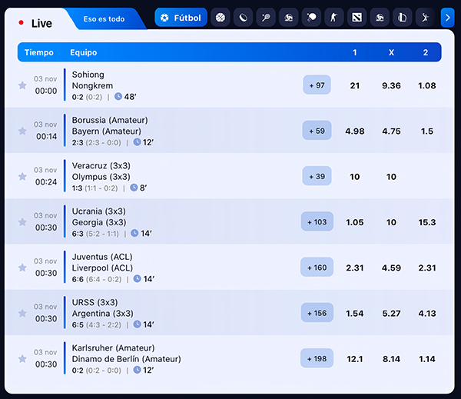Image resolution: width=461 pixels, height=399 pixels.
Task: Open the Dota 2 esports icon
Action: click(x=357, y=18)
